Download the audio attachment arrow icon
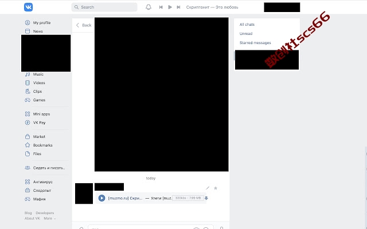This screenshot has width=367, height=229. [x=206, y=198]
